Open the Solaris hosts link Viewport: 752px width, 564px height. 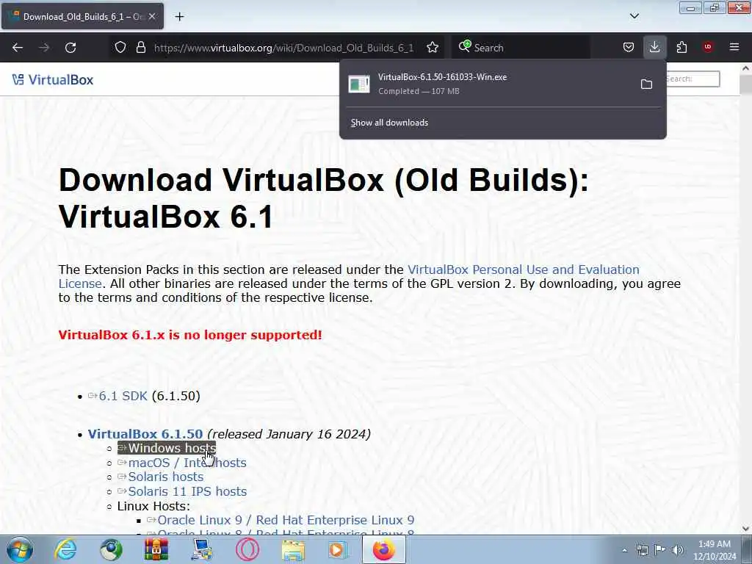(161, 477)
